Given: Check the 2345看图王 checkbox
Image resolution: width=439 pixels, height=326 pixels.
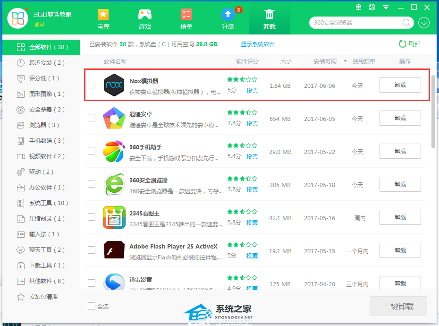Looking at the screenshot, I should click(x=92, y=217).
